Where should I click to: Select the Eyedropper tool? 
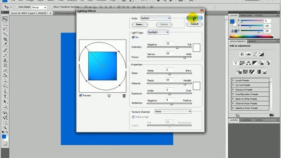5,44
